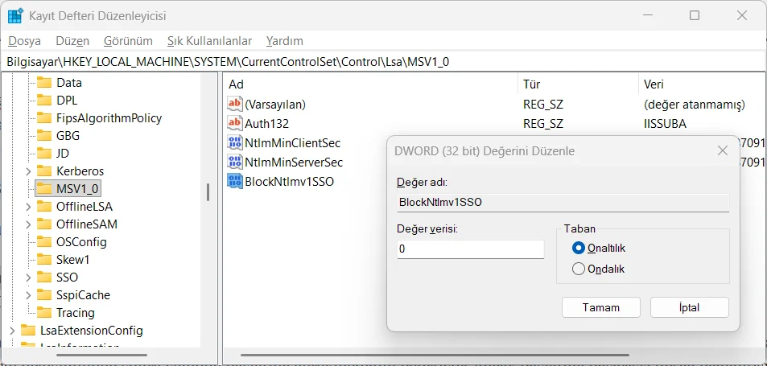Open the Sık Kullanılanlar menu
767x366 pixels.
209,41
